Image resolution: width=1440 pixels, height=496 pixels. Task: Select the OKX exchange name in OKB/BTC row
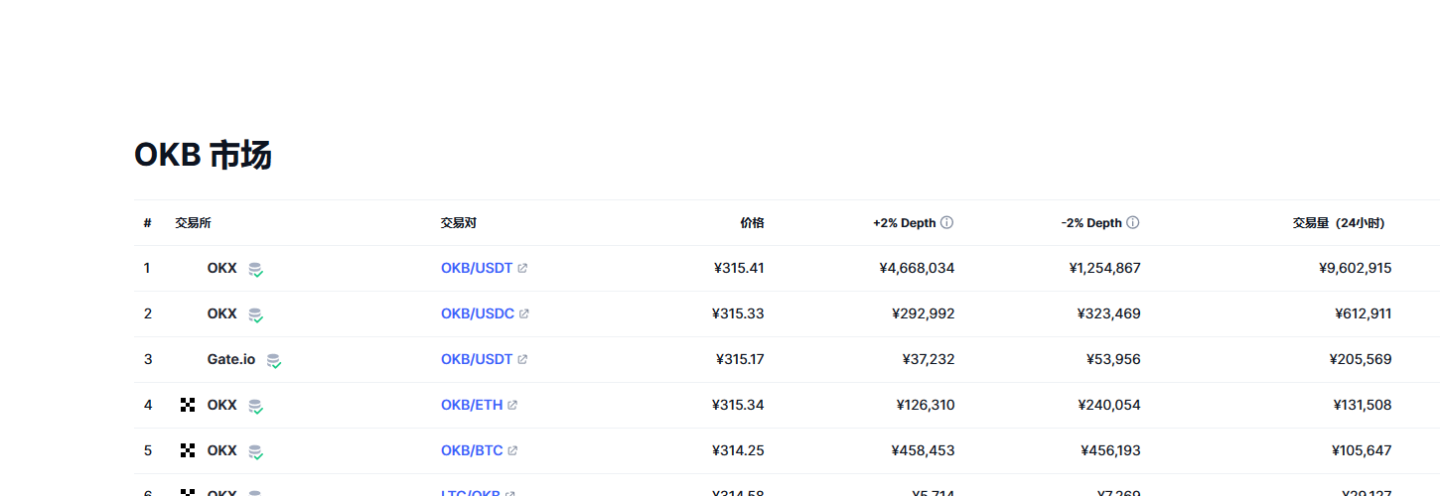(222, 450)
